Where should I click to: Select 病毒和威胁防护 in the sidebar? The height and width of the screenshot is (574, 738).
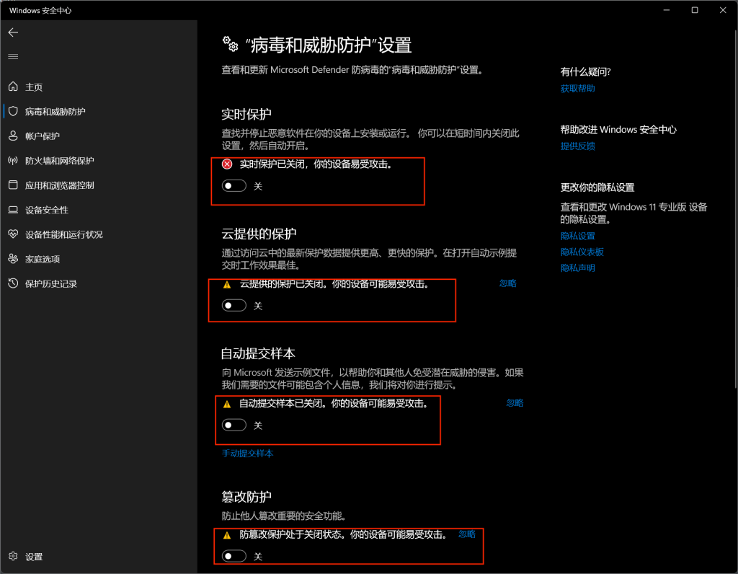tap(55, 112)
